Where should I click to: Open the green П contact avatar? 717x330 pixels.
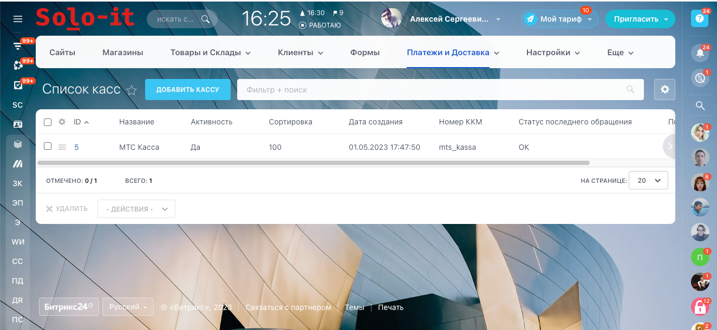[700, 257]
